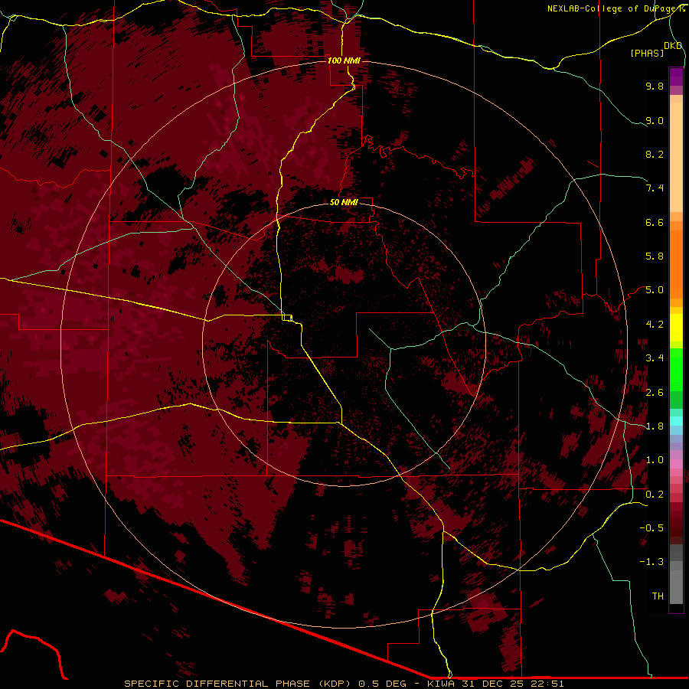Click the cyan segment of the color bar
The height and width of the screenshot is (689, 689).
(x=676, y=421)
